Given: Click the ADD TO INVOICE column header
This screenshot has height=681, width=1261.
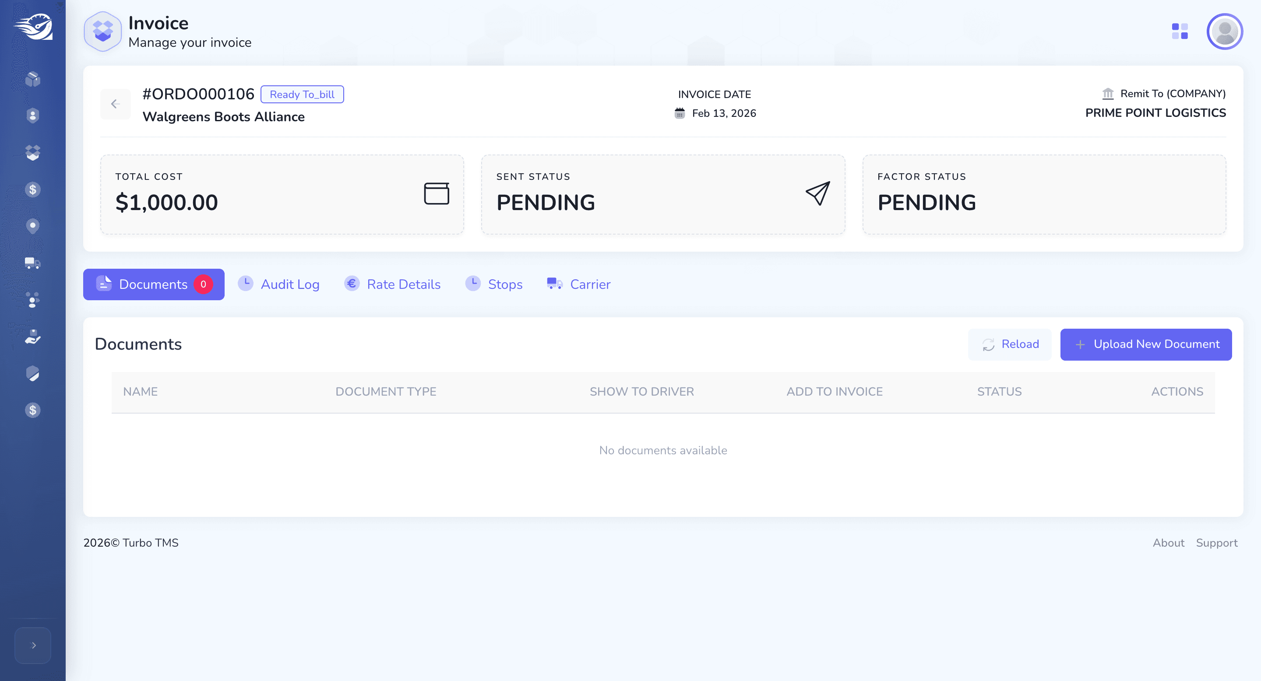Looking at the screenshot, I should (835, 391).
